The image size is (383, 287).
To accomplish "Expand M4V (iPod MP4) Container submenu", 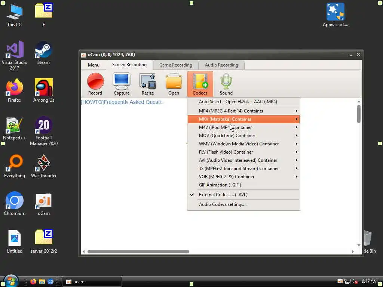I will click(243, 127).
